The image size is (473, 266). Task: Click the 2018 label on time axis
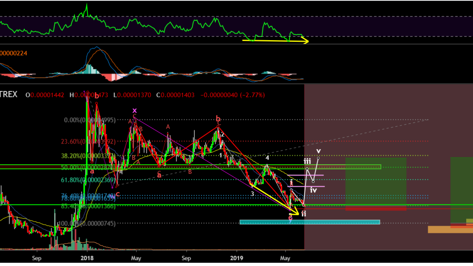coord(87,258)
